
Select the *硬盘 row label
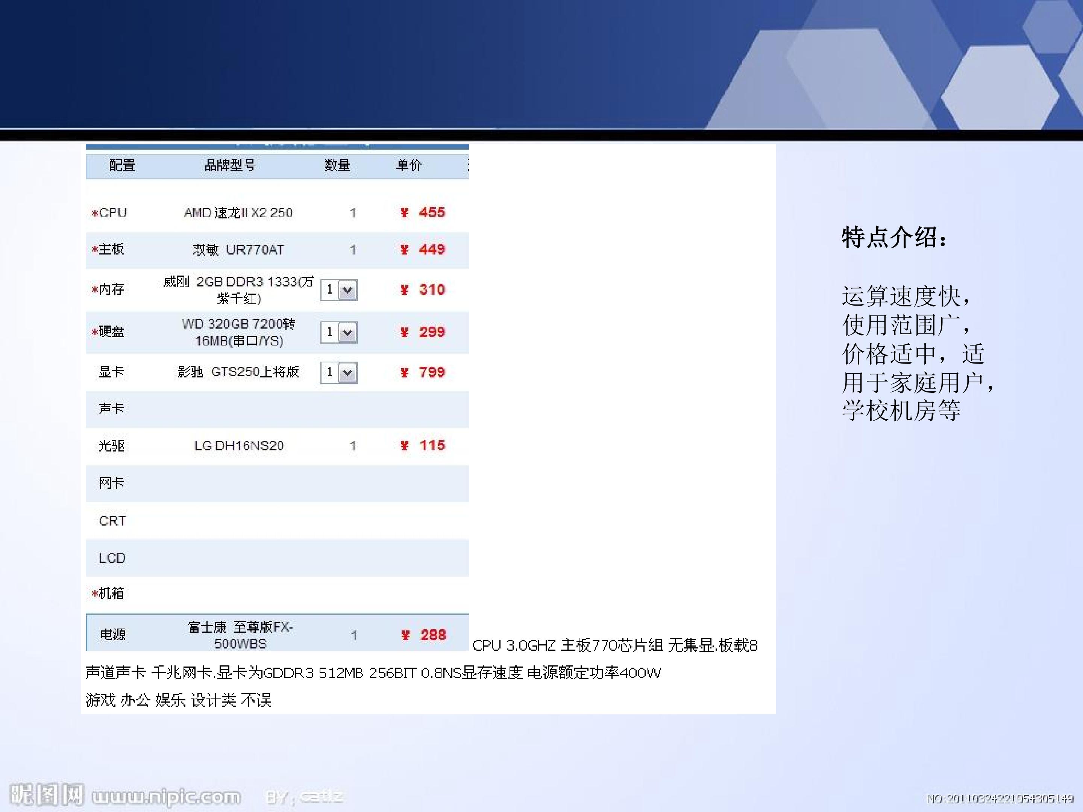click(x=108, y=332)
